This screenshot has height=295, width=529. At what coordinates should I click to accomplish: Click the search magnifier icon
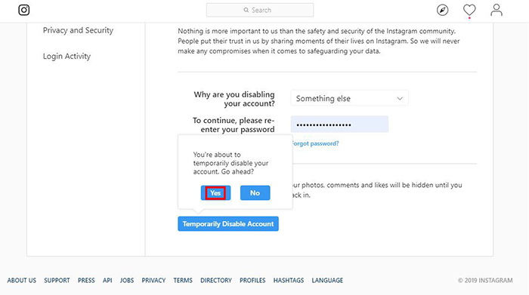pos(246,10)
